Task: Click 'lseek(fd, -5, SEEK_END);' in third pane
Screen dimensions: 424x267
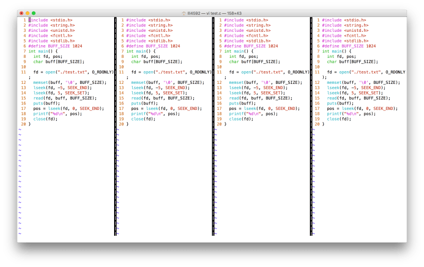Action: (x=258, y=88)
